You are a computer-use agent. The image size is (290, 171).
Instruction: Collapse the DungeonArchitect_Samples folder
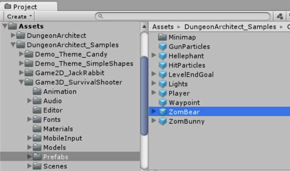13,45
